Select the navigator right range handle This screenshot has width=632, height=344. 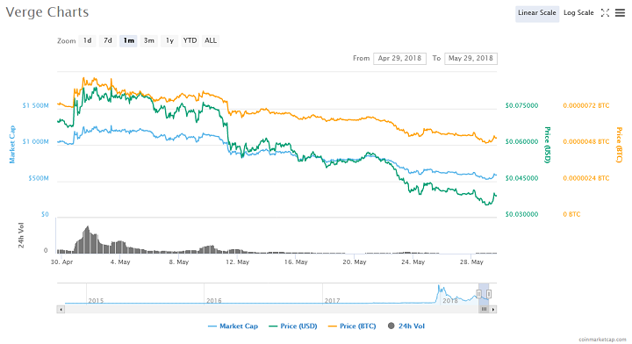(489, 294)
